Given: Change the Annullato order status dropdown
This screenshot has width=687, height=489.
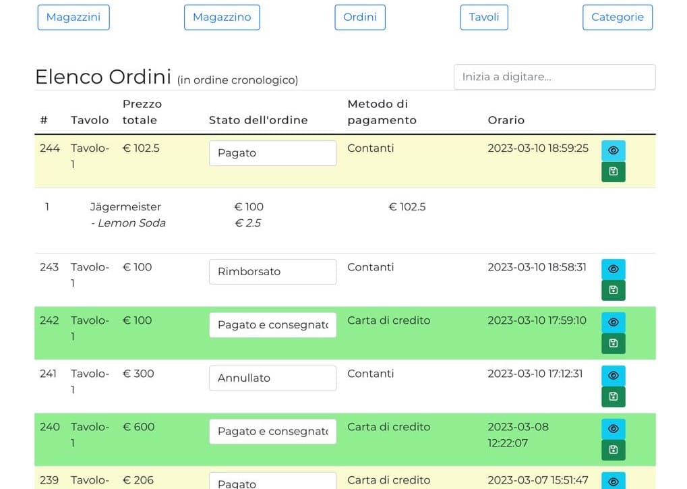Looking at the screenshot, I should click(x=272, y=378).
